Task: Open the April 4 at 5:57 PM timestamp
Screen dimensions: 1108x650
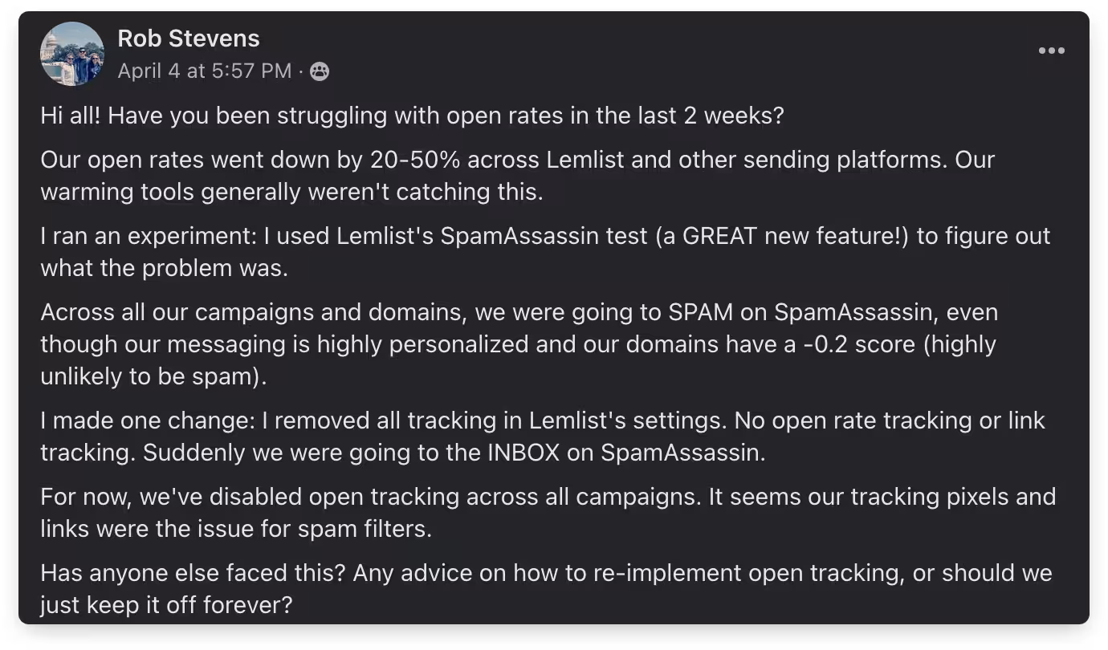Action: [x=205, y=71]
